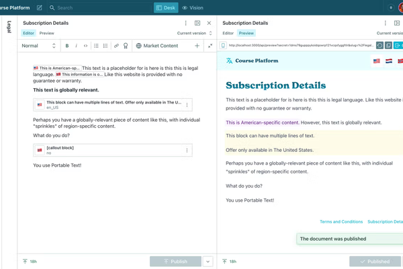Viewport: 403px width, 269px height.
Task: Switch preview to US flag market
Action: pos(377,61)
